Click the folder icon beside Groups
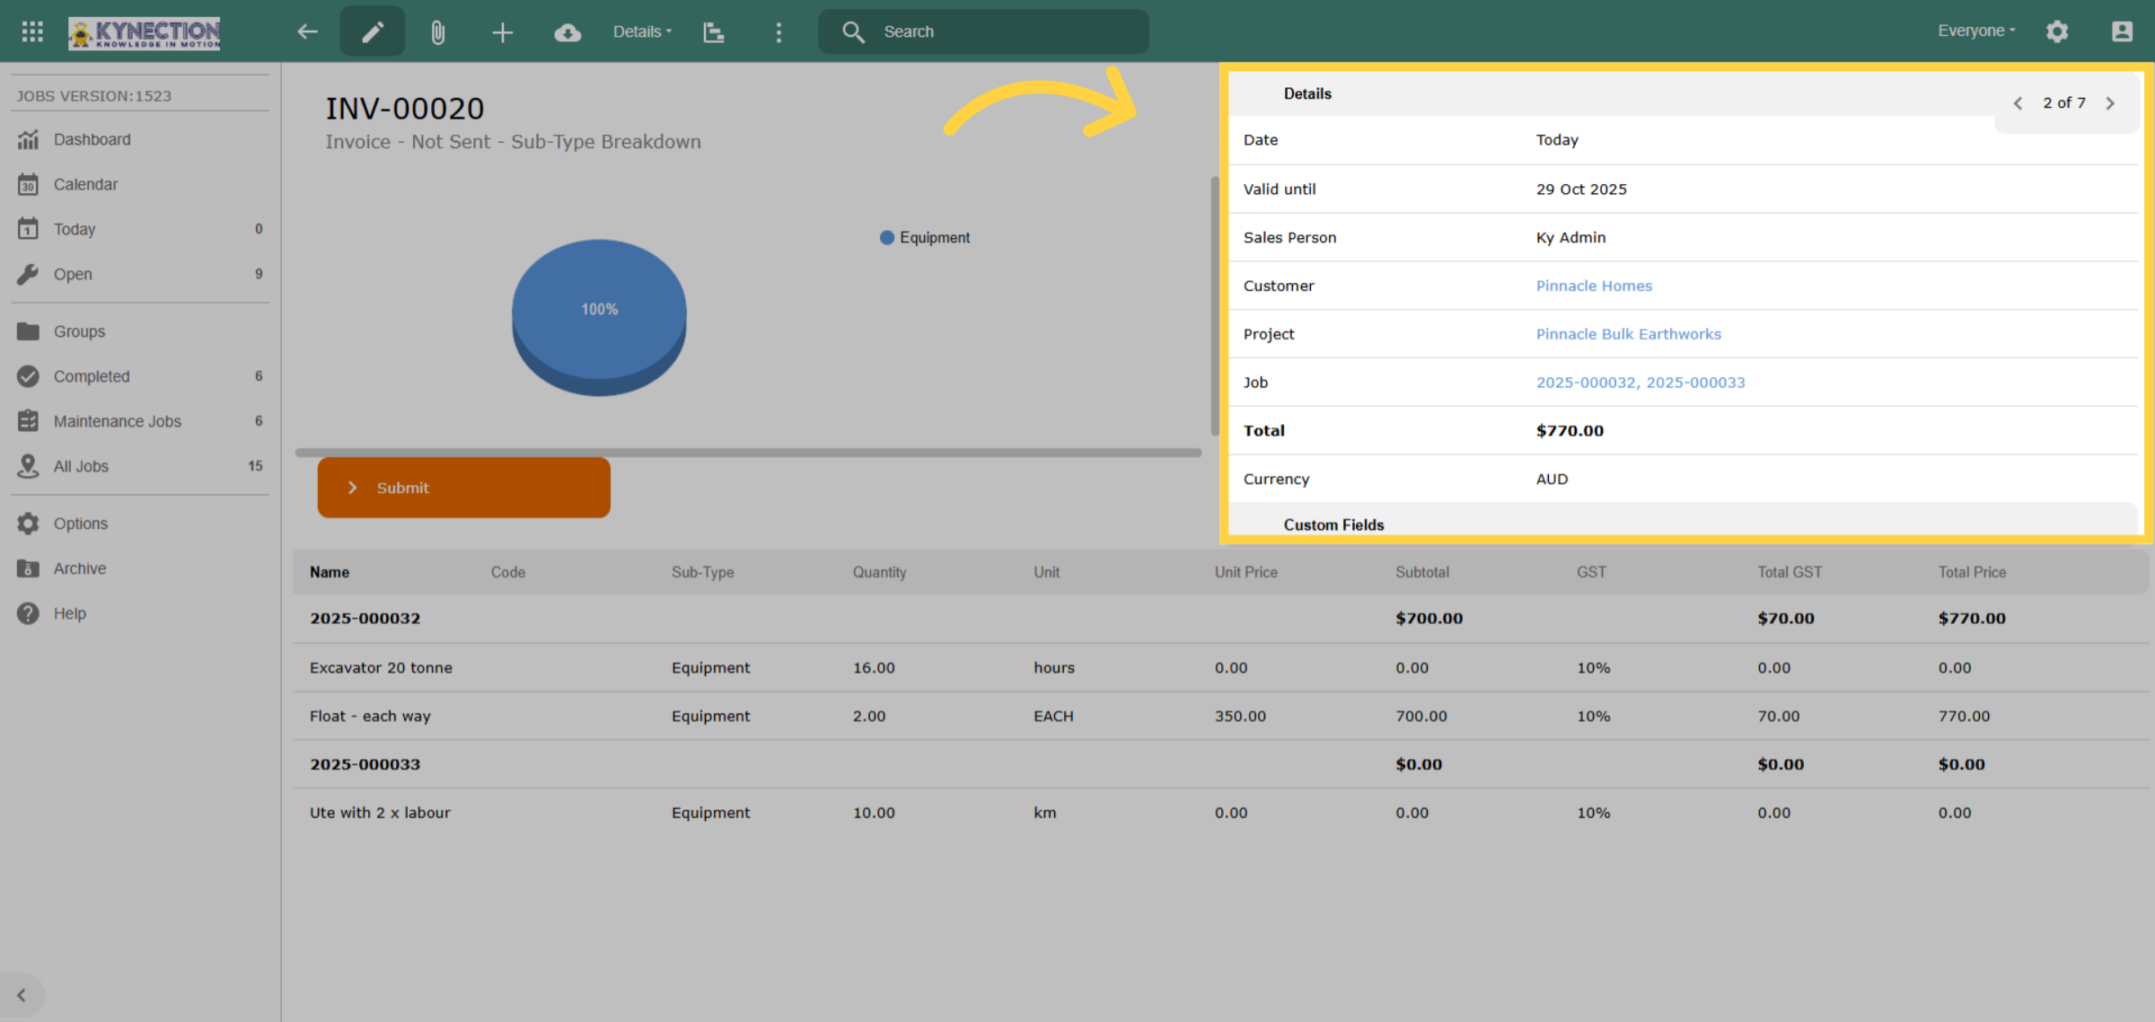The height and width of the screenshot is (1022, 2155). click(29, 331)
